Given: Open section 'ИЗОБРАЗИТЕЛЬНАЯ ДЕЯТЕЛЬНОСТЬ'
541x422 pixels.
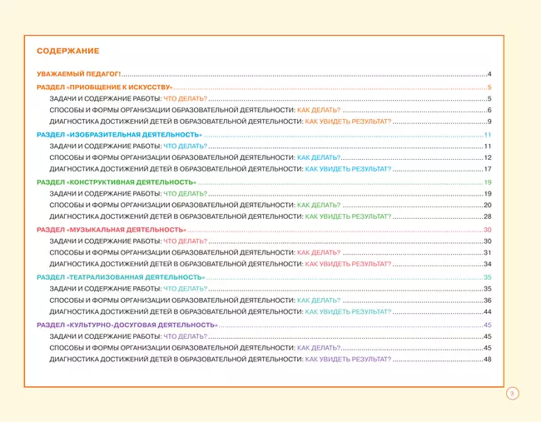Looking at the screenshot, I should click(120, 135).
